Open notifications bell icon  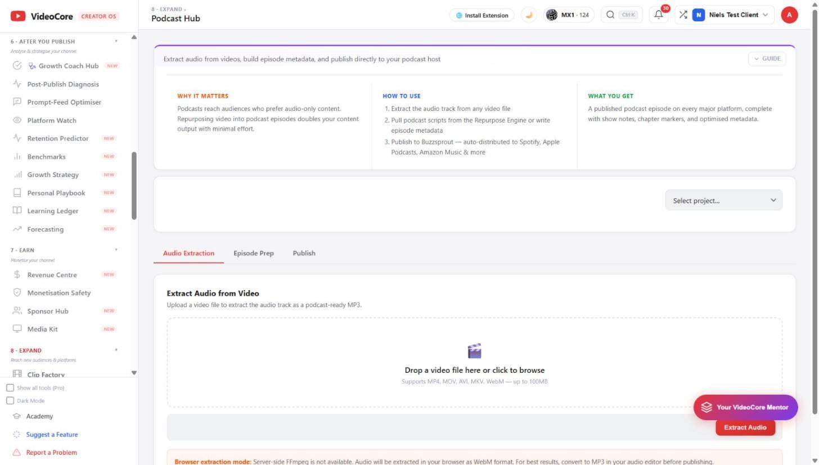click(x=659, y=15)
